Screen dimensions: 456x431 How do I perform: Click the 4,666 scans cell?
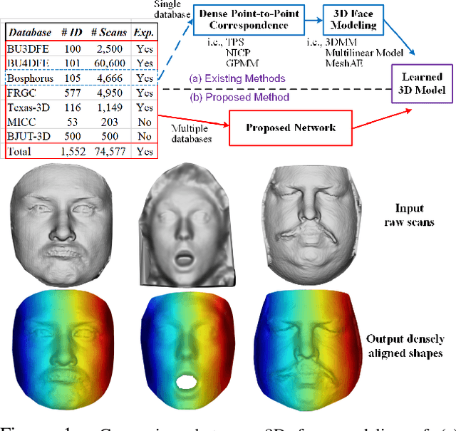[109, 78]
